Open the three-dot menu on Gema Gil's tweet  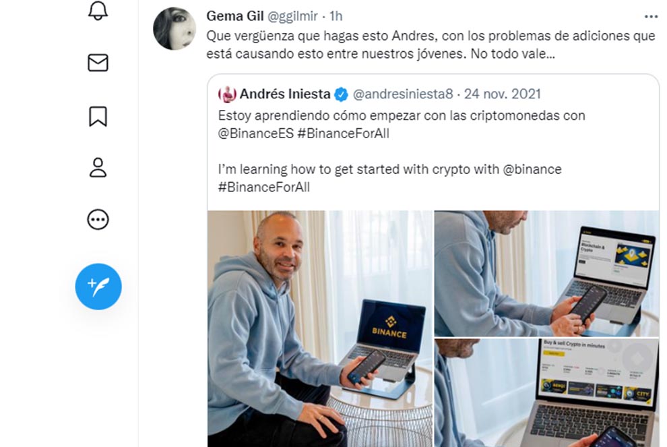click(x=651, y=17)
